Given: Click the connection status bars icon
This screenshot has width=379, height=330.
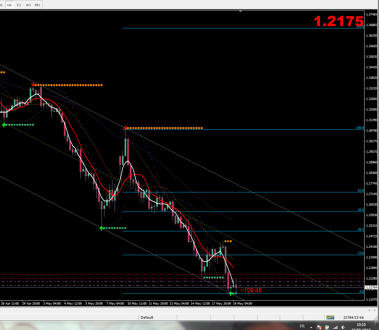Looking at the screenshot, I should (x=330, y=317).
